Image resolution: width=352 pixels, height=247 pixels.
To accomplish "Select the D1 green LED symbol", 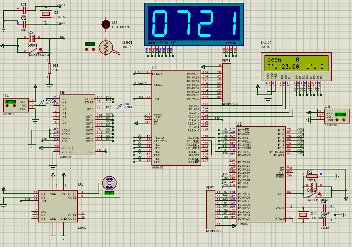I will (106, 25).
